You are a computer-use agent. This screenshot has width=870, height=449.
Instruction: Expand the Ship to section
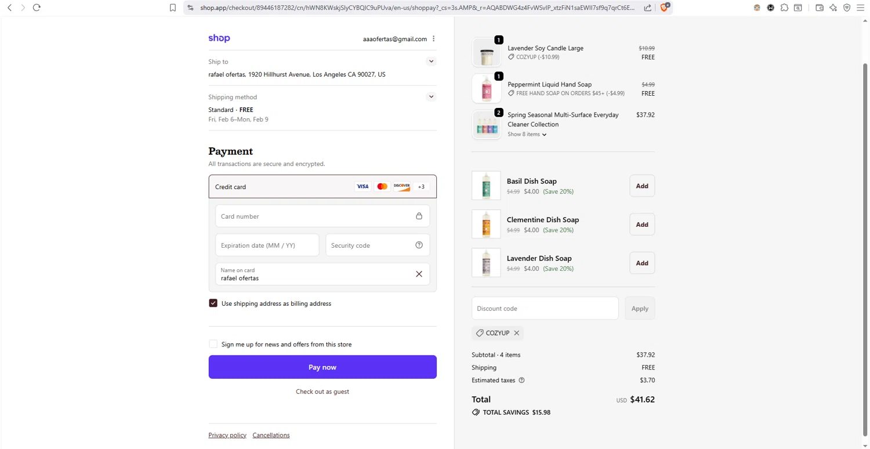coord(431,61)
